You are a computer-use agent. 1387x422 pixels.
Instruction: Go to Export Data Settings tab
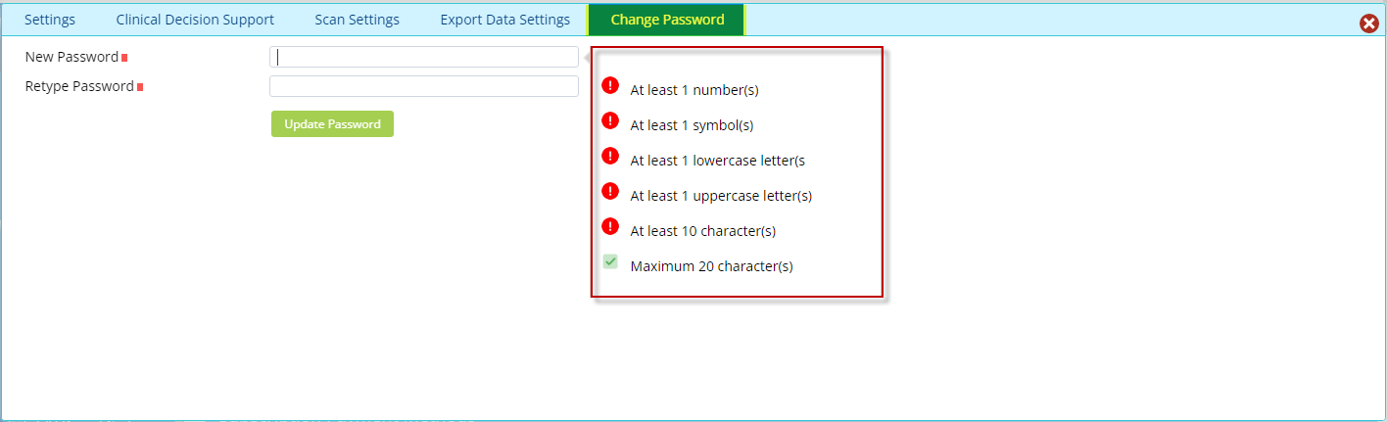coord(504,20)
